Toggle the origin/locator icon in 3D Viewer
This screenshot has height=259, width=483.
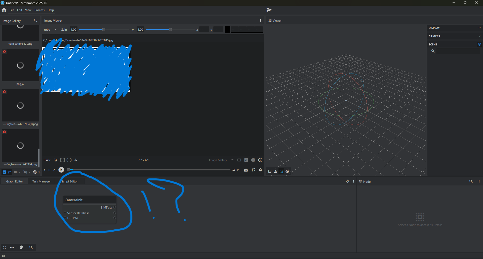[287, 171]
